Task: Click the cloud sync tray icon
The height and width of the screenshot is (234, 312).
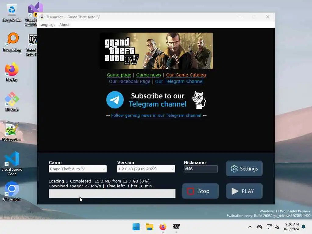Action: [260, 227]
